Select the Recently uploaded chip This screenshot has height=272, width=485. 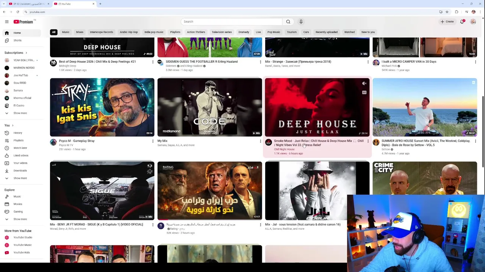click(x=326, y=32)
